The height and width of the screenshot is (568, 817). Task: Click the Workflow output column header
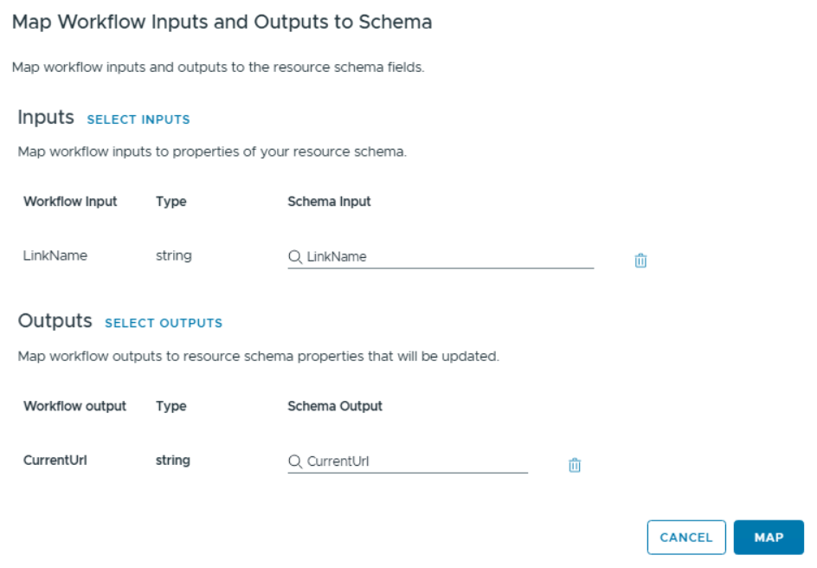pyautogui.click(x=74, y=405)
